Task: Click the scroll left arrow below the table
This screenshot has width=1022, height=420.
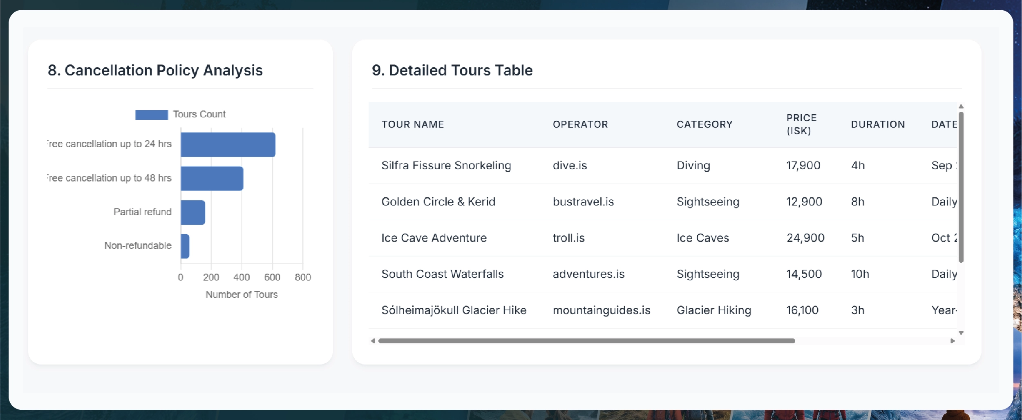Action: [373, 341]
